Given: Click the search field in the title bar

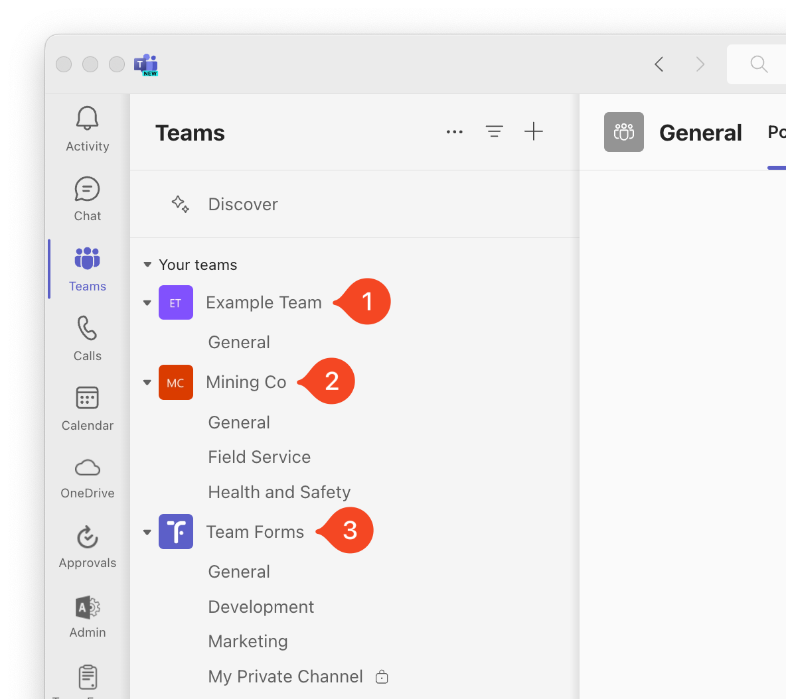Looking at the screenshot, I should (756, 64).
